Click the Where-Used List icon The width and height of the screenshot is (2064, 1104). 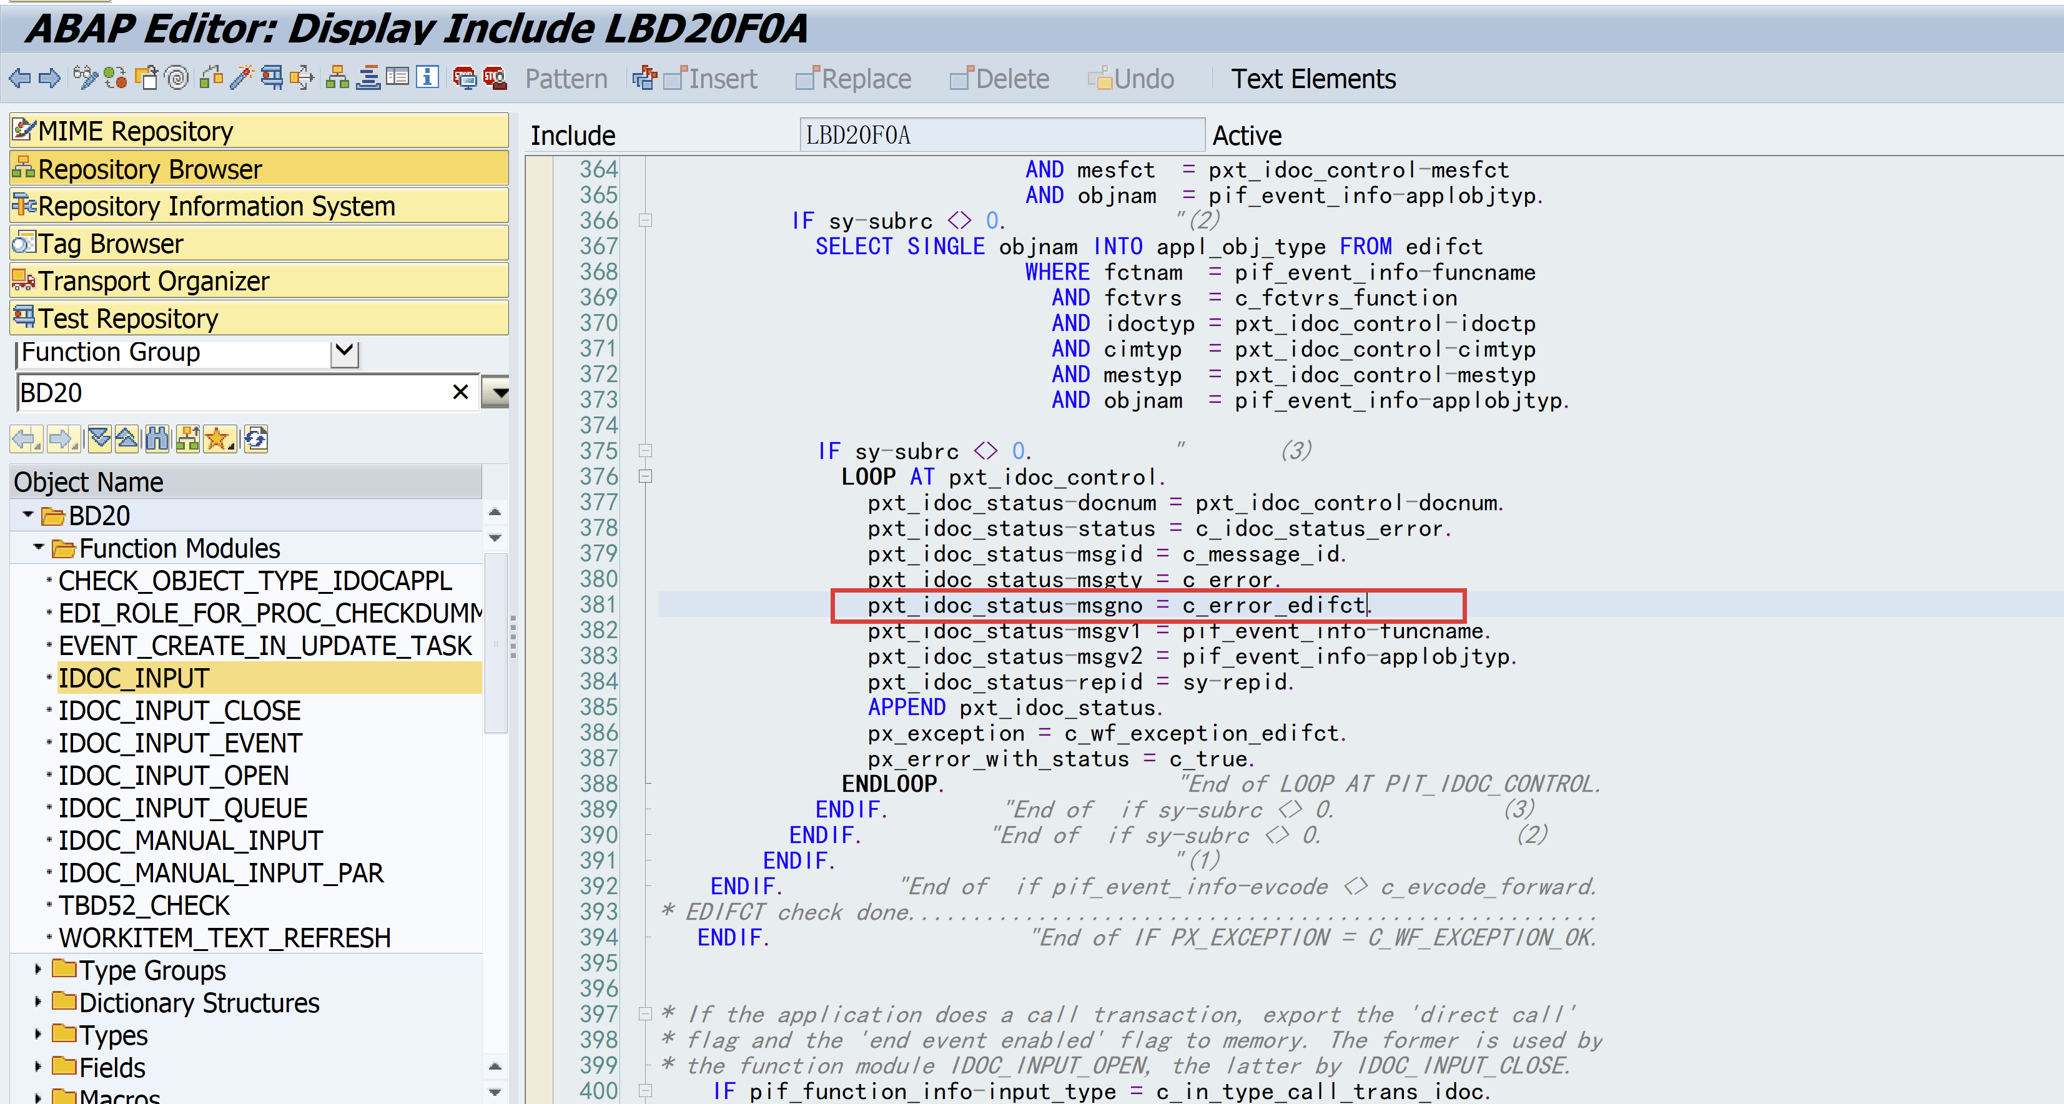[302, 79]
